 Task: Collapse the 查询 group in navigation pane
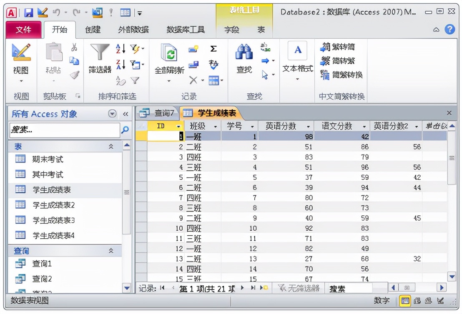click(111, 251)
